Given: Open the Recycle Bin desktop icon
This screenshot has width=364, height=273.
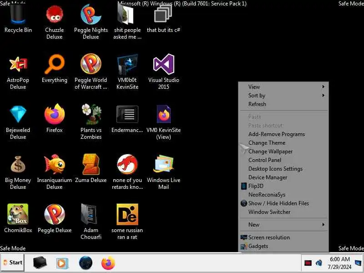Looking at the screenshot, I should (18, 19).
